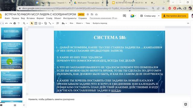Viewport: 193px width, 108px height.
Task: Select the Подготовка к встрече slide thumbnail
Action: 12,48
